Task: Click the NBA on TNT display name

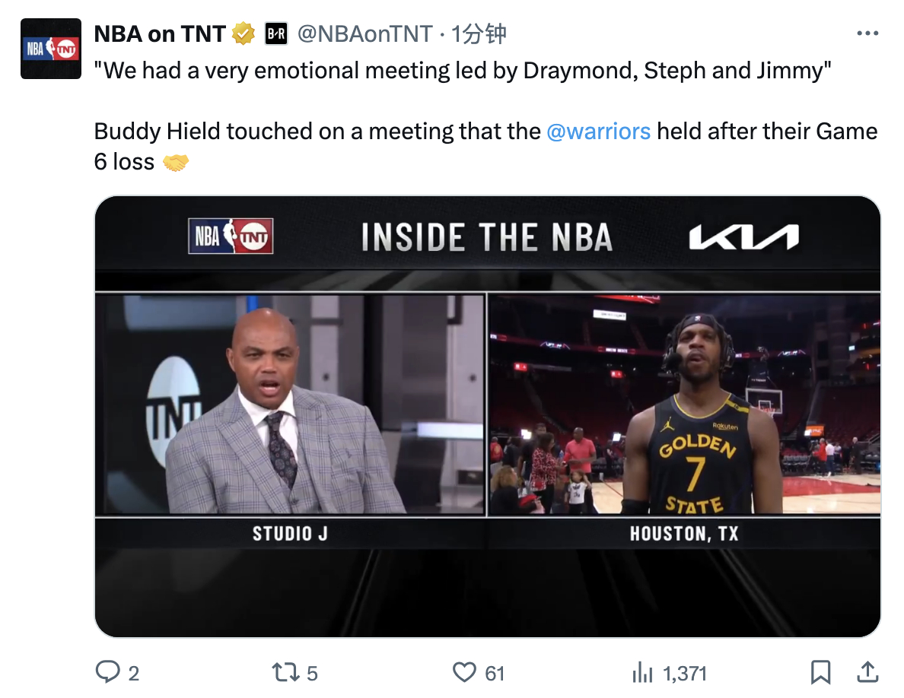Action: tap(160, 34)
